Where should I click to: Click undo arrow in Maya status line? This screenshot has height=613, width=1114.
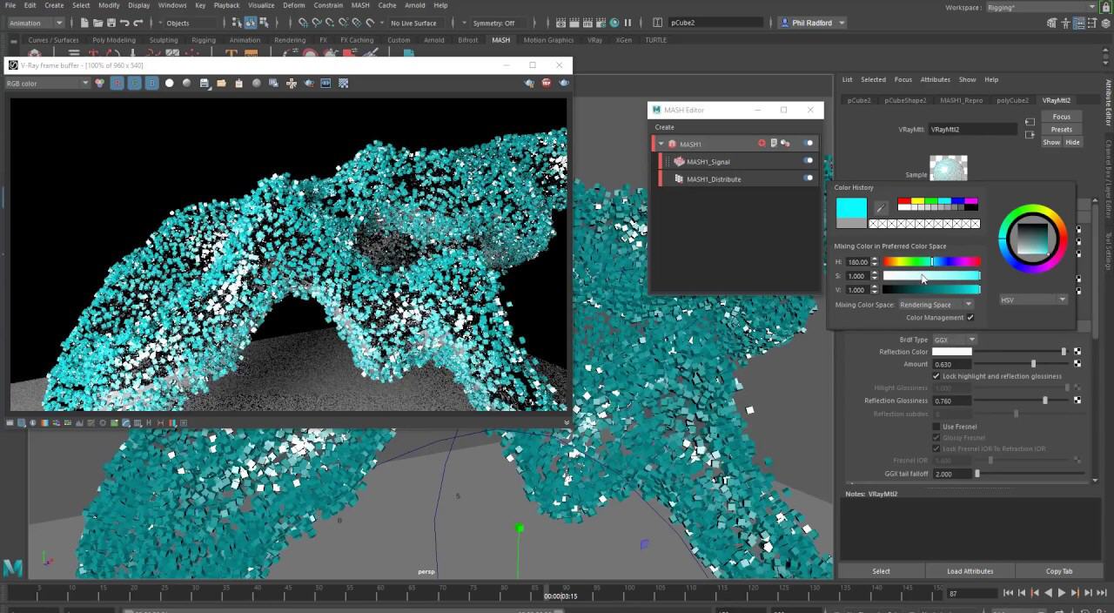124,23
